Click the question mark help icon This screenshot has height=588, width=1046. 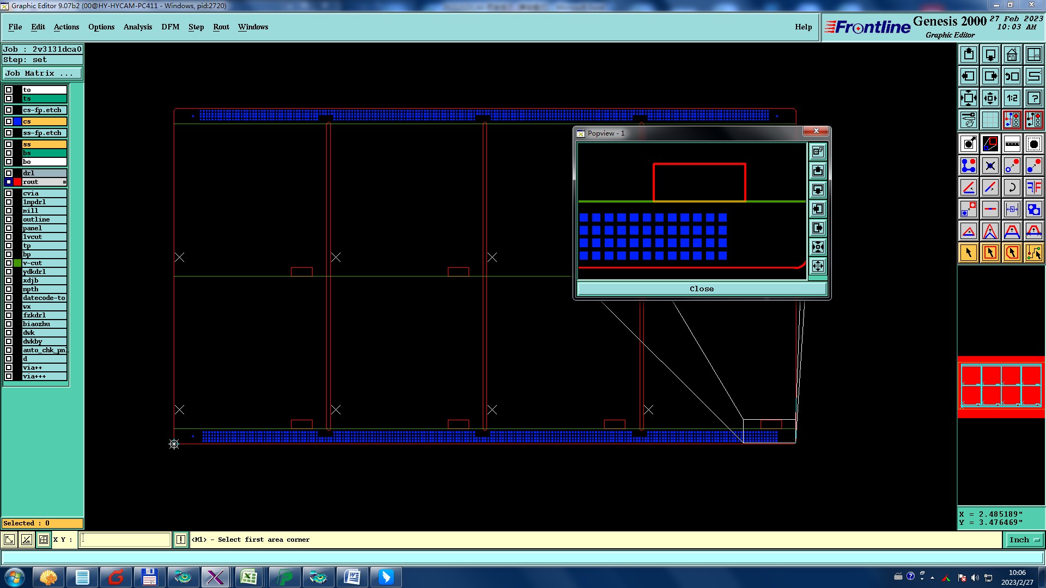[x=1033, y=98]
